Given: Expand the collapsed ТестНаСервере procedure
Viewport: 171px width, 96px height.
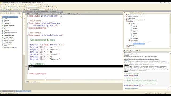Looking at the screenshot, I should point(28,16).
